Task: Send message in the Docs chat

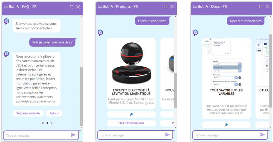Action: coord(262,135)
